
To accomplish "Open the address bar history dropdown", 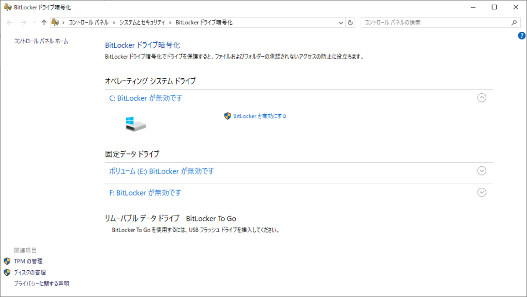I will click(341, 23).
